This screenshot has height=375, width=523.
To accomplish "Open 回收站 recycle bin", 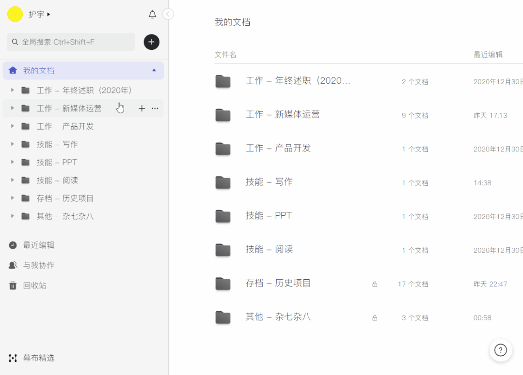I will 35,285.
